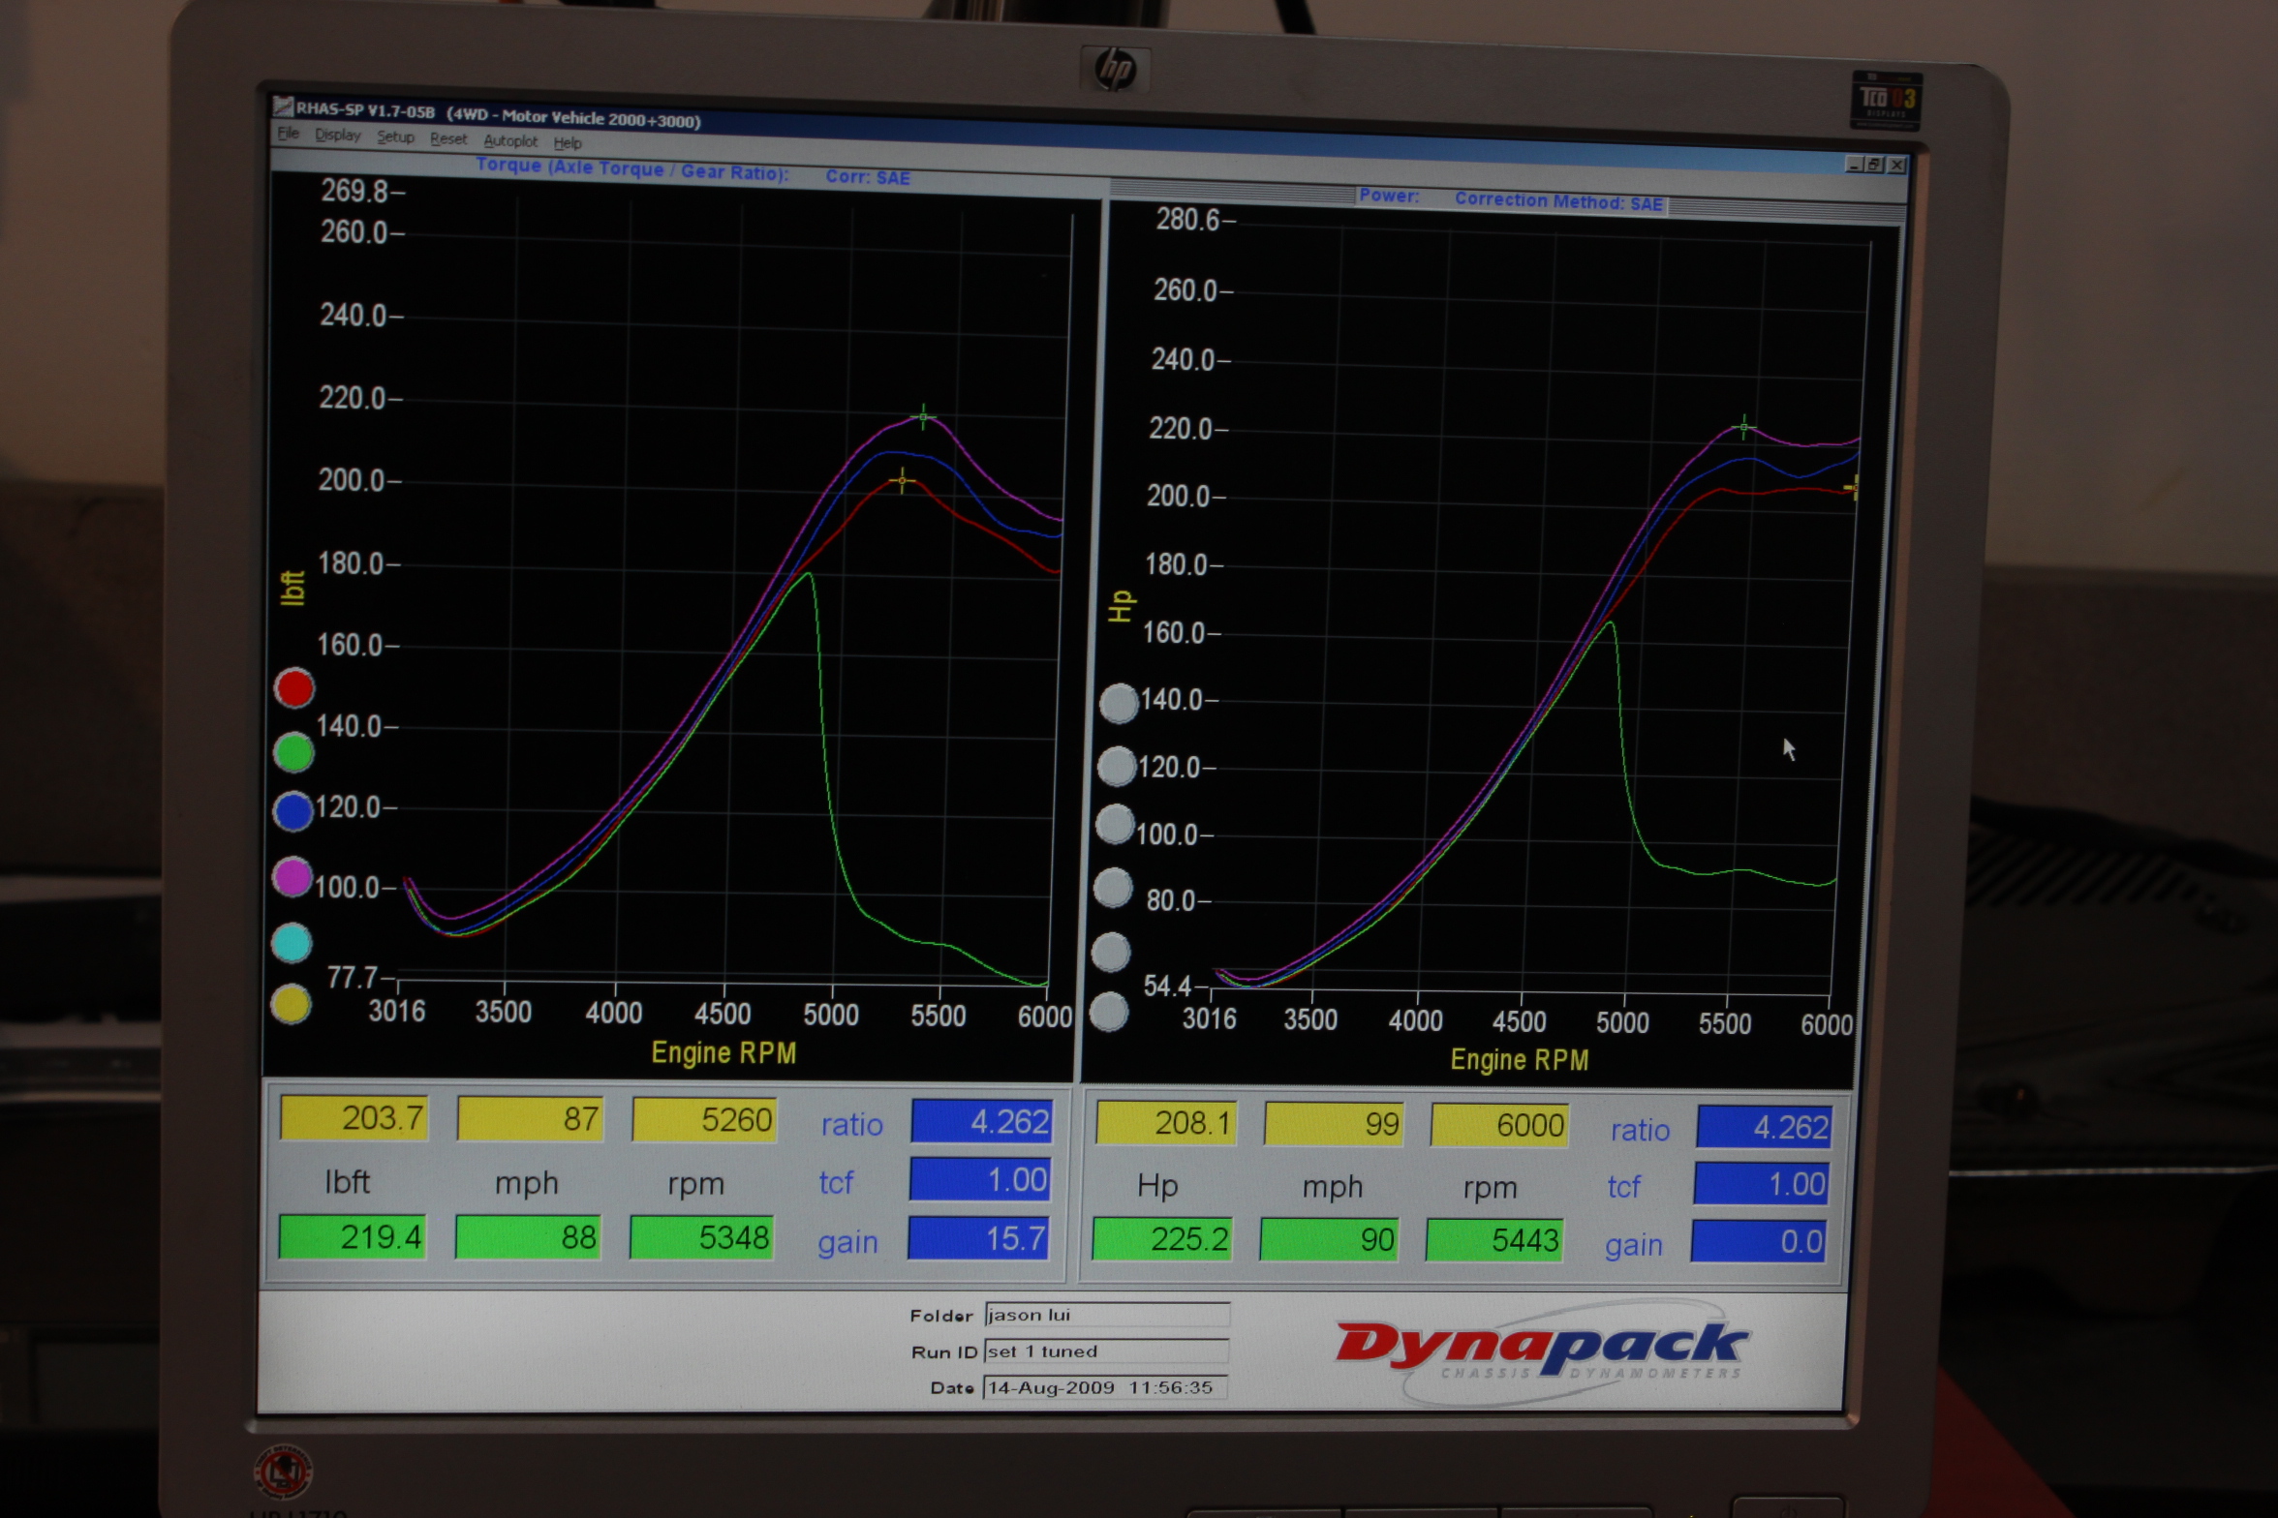Click the gray circle below the 80.0 Hp label
Screen dimensions: 2278x1518
pos(1111,953)
